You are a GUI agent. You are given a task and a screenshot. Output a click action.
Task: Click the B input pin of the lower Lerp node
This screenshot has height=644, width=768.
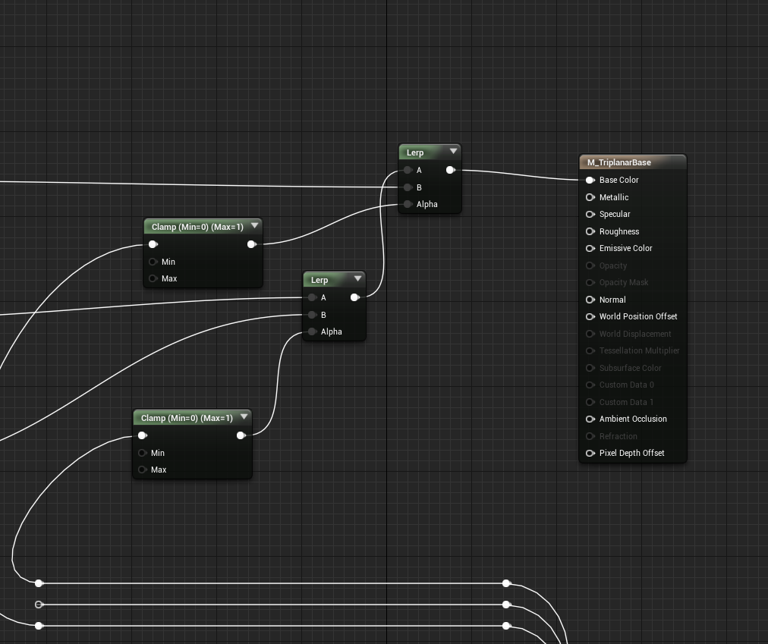pos(313,315)
